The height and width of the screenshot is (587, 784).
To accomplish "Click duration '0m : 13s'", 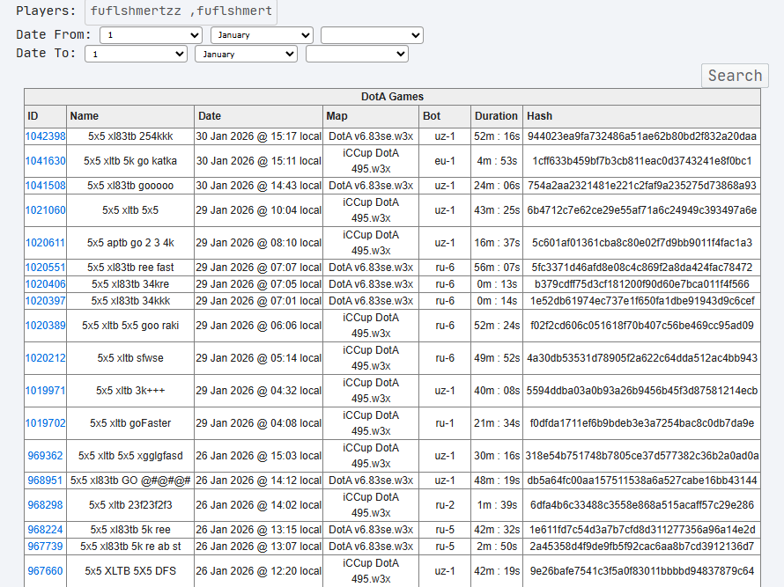I will click(497, 284).
